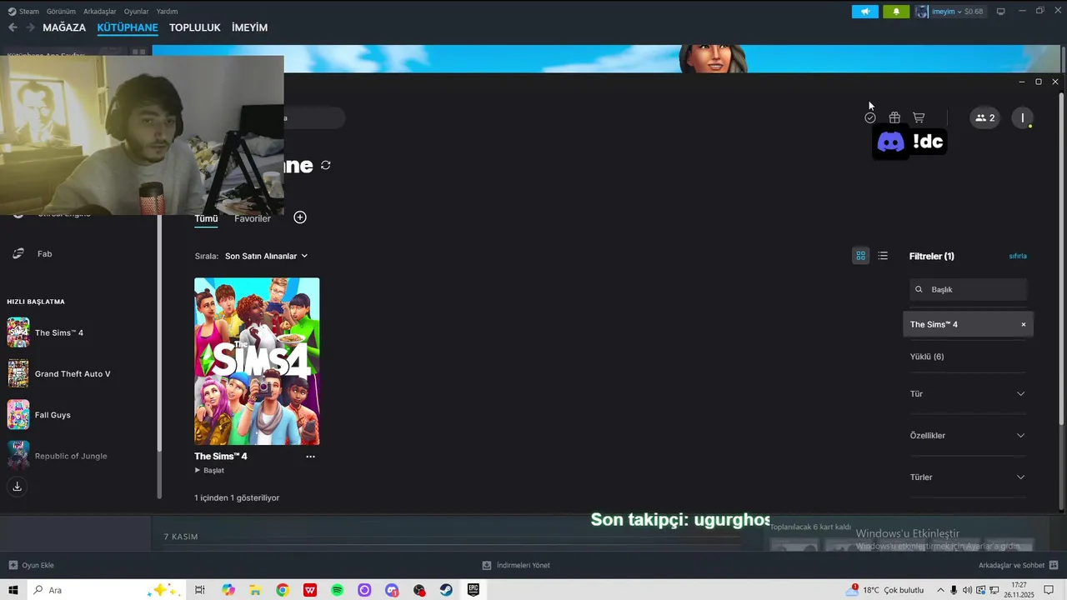Select the Favoriler library tab

pos(253,218)
